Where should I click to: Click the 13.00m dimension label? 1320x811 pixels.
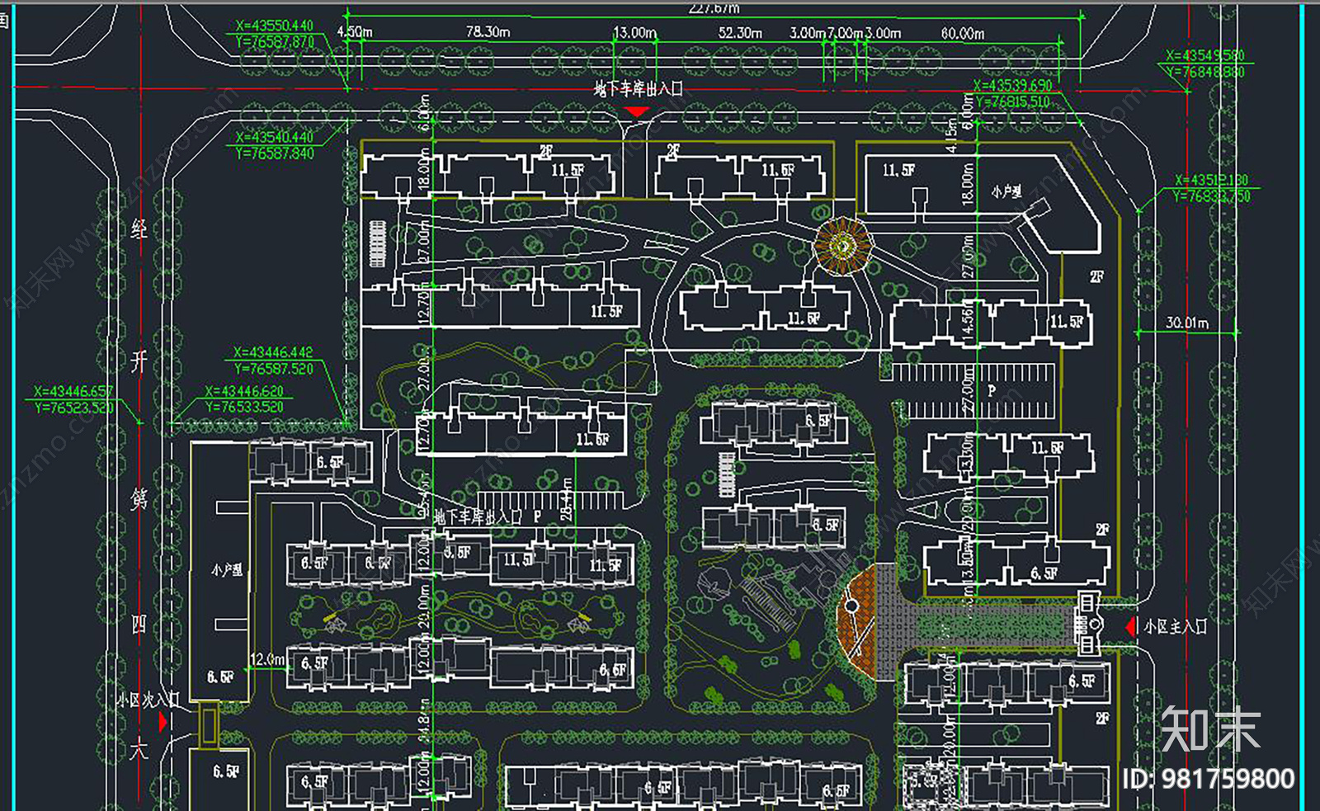(634, 32)
